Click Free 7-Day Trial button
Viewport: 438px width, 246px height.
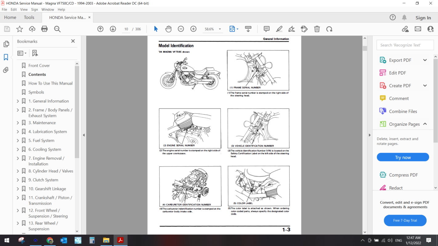405,220
